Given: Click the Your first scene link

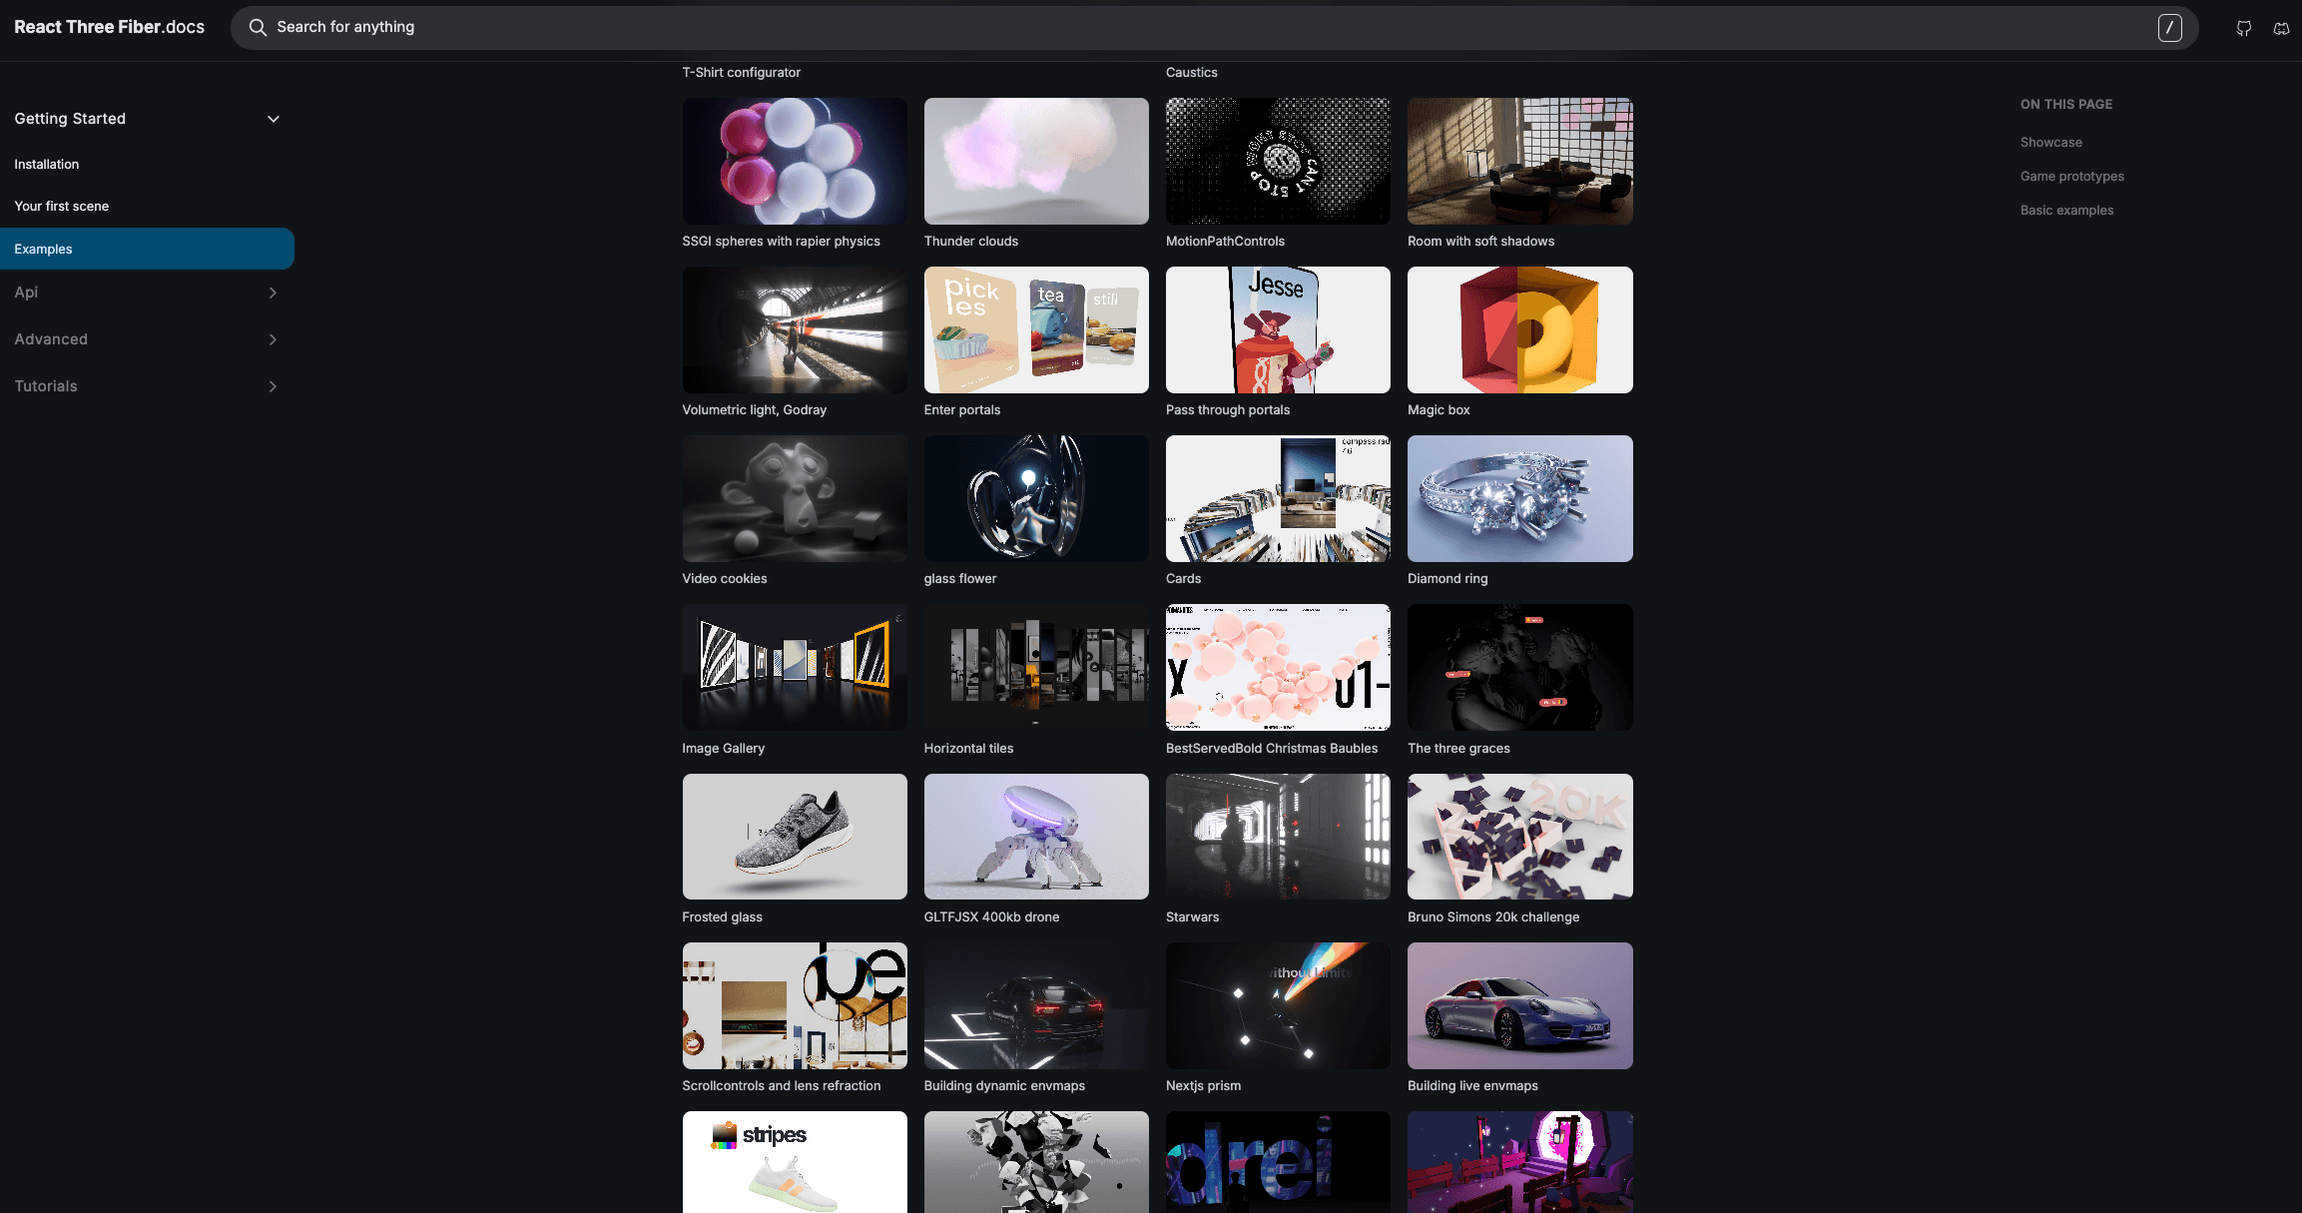Looking at the screenshot, I should [x=61, y=204].
